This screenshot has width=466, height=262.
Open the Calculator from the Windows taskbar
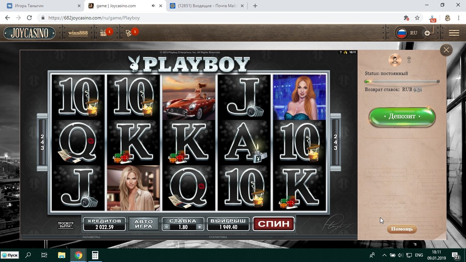pos(95,255)
